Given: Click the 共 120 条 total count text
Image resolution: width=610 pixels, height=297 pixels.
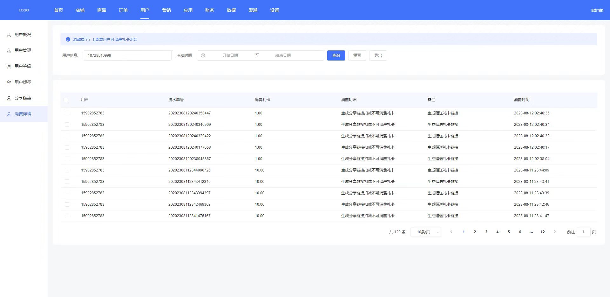Looking at the screenshot, I should (397, 232).
